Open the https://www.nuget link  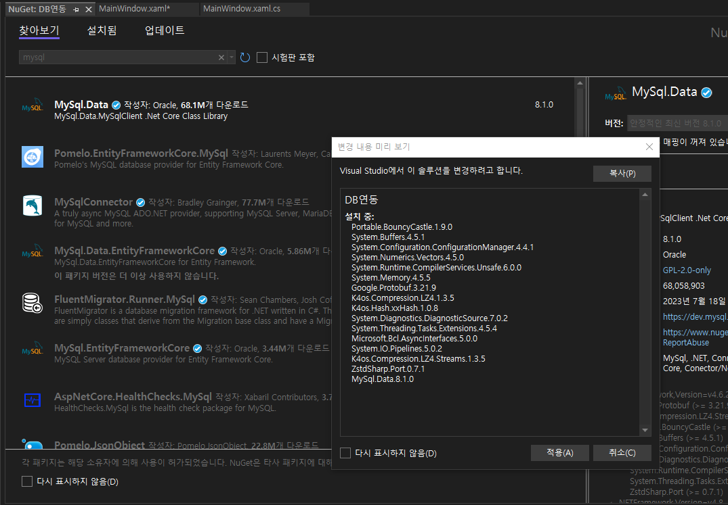tap(695, 332)
